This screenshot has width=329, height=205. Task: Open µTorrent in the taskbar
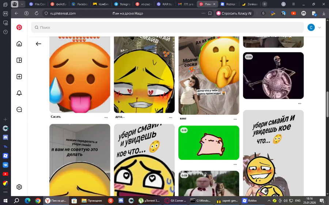(x=150, y=201)
